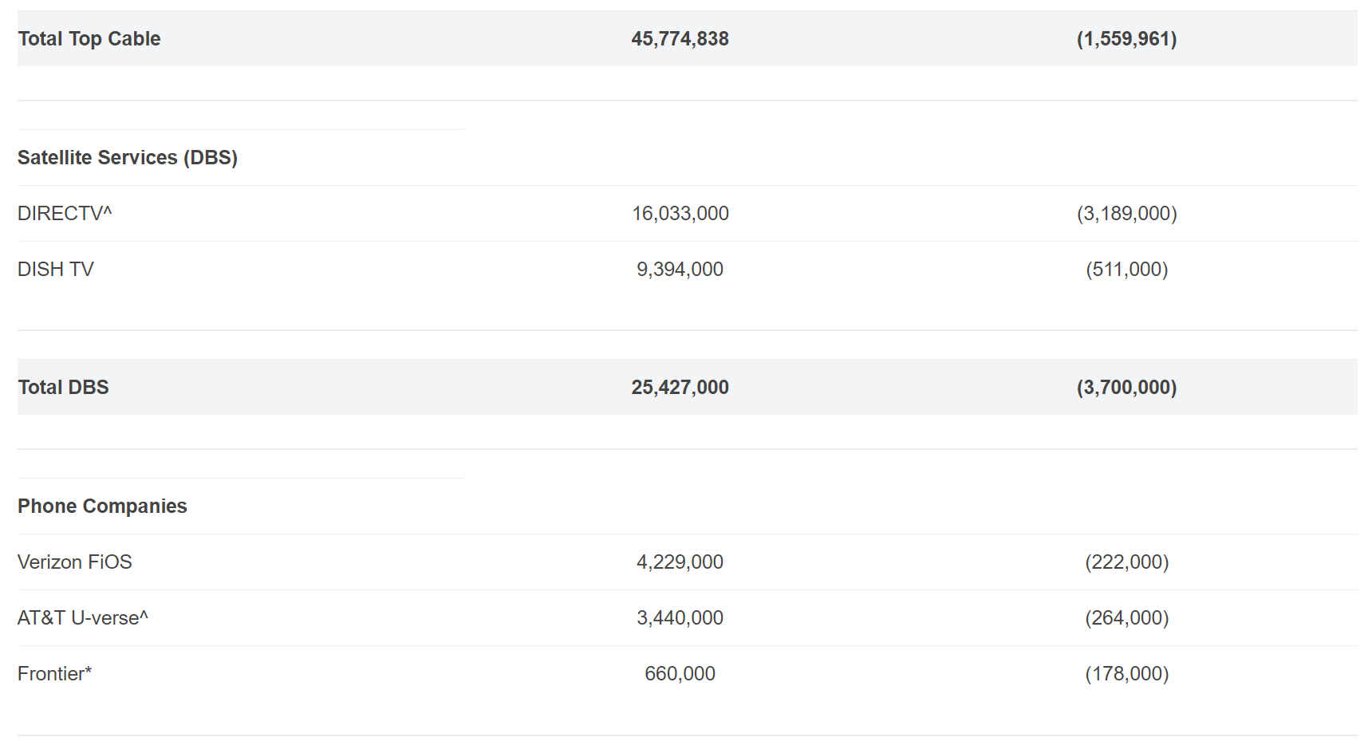1368x745 pixels.
Task: Click the (1,559,961) net loss figure
Action: (1126, 39)
